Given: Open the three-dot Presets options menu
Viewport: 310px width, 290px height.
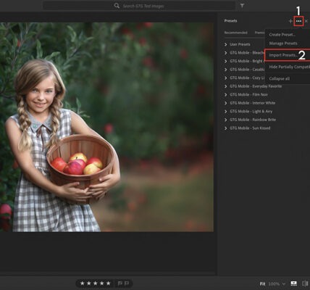Looking at the screenshot, I should coord(298,21).
